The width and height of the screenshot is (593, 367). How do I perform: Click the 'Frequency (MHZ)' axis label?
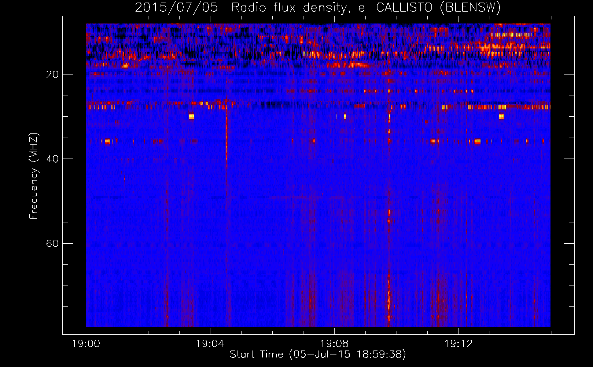(34, 176)
